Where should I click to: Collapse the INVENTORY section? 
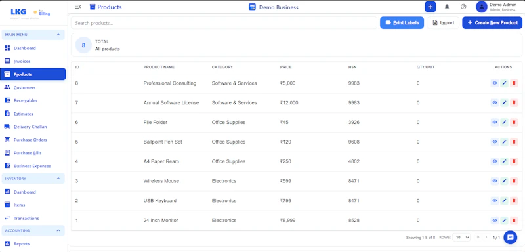click(33, 178)
